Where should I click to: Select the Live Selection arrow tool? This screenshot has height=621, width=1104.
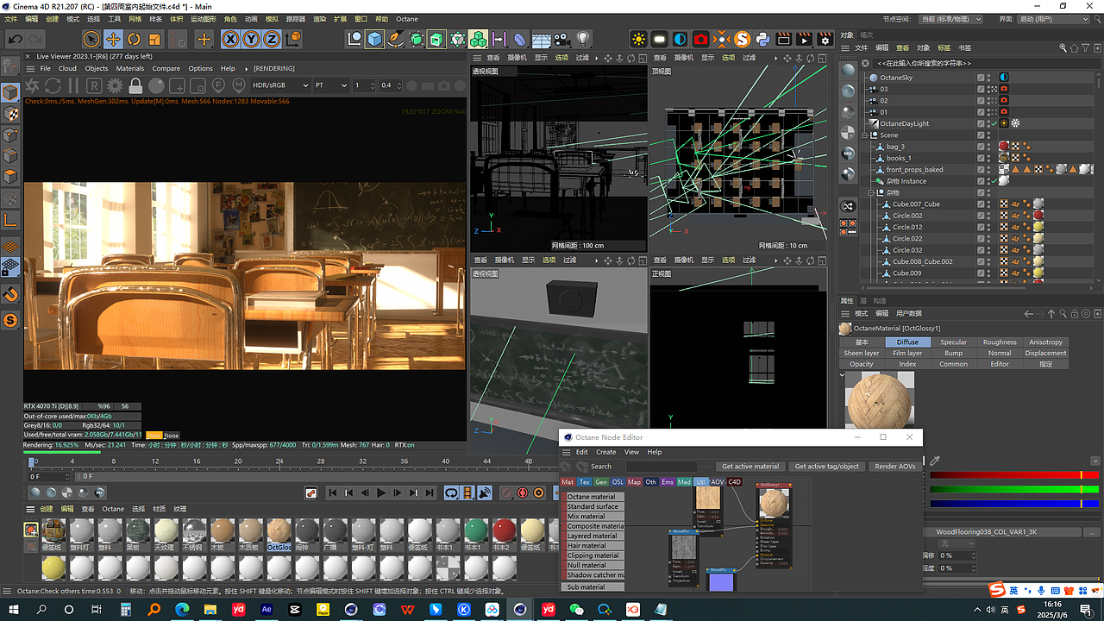(x=91, y=39)
